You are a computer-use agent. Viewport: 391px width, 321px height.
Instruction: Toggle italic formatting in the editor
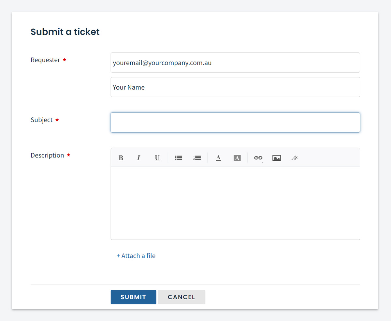138,158
